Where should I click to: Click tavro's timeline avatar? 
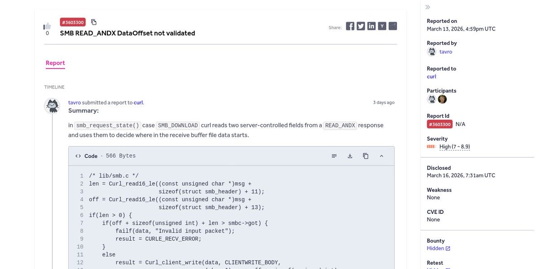click(52, 106)
